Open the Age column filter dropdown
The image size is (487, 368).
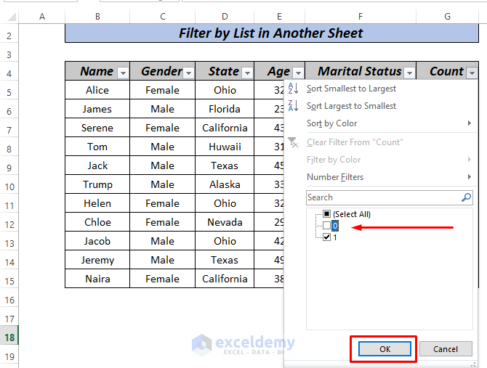tap(299, 73)
